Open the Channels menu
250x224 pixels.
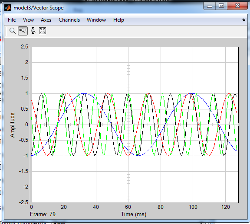coord(69,20)
